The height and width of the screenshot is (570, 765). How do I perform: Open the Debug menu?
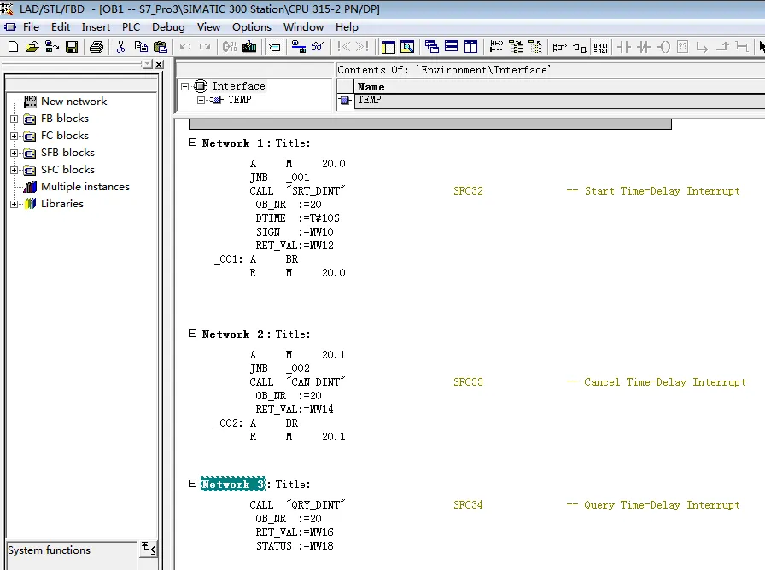[x=168, y=26]
